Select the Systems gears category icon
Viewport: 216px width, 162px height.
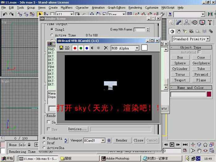click(211, 31)
